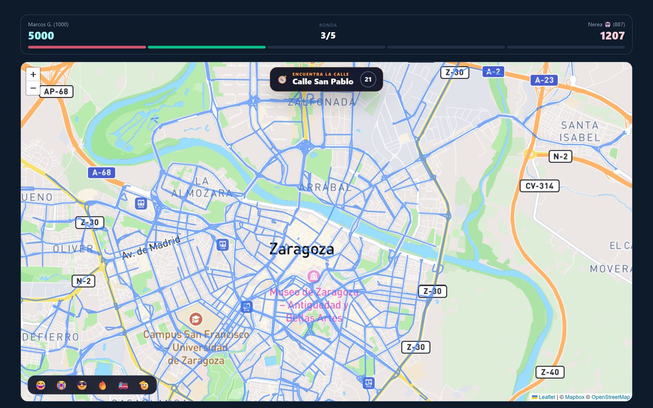Screen dimensions: 653x408
Task: Click the Z-30 shield next to A-2
Action: [455, 73]
